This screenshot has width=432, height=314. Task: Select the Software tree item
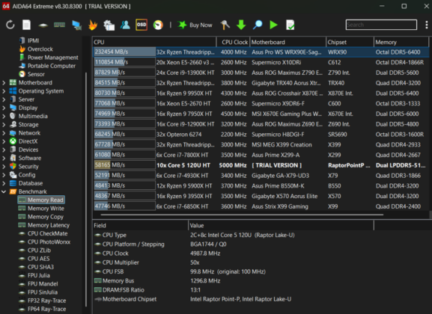click(25, 158)
